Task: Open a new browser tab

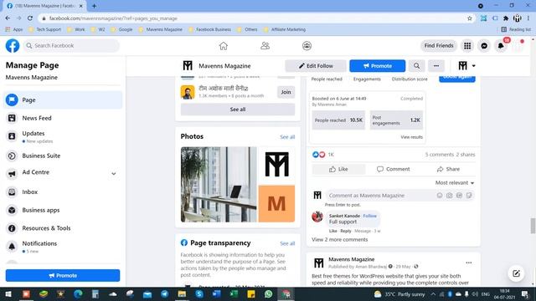Action: coord(94,6)
